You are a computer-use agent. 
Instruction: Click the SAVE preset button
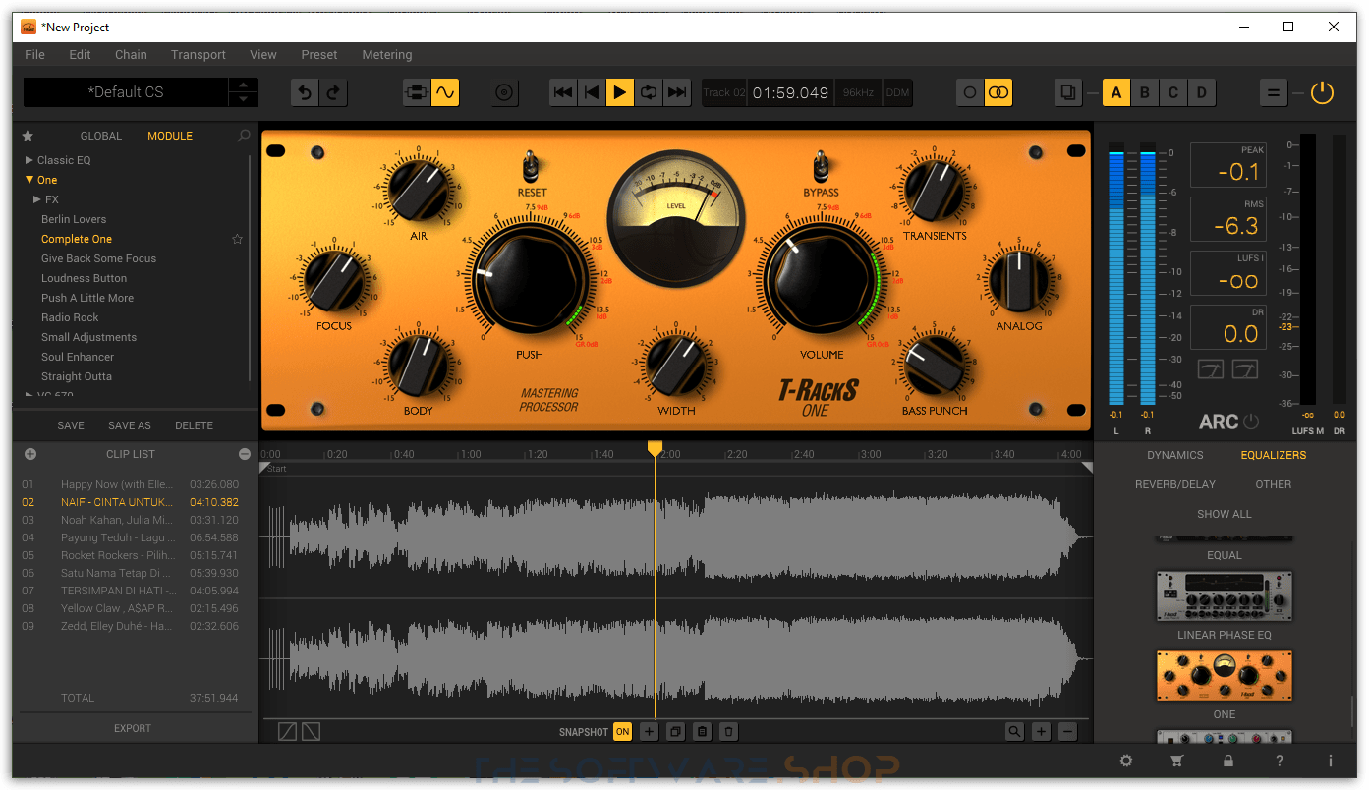click(71, 425)
